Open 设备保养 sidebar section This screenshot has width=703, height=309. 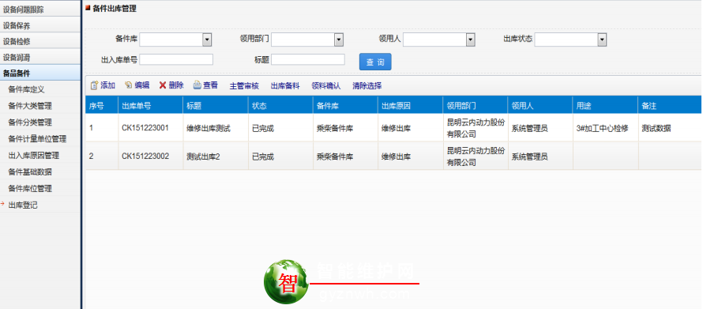(x=40, y=25)
